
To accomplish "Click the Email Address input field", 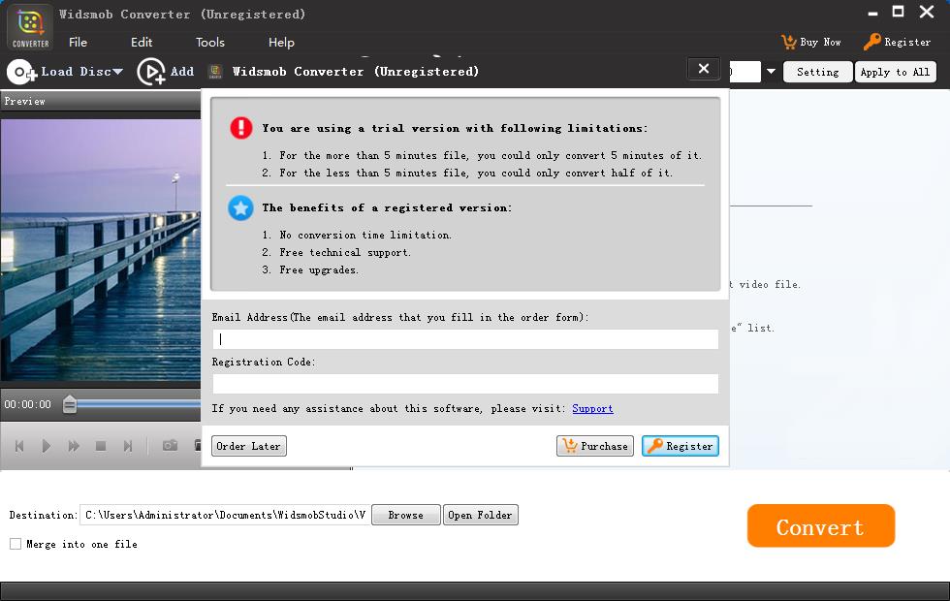I will point(465,339).
